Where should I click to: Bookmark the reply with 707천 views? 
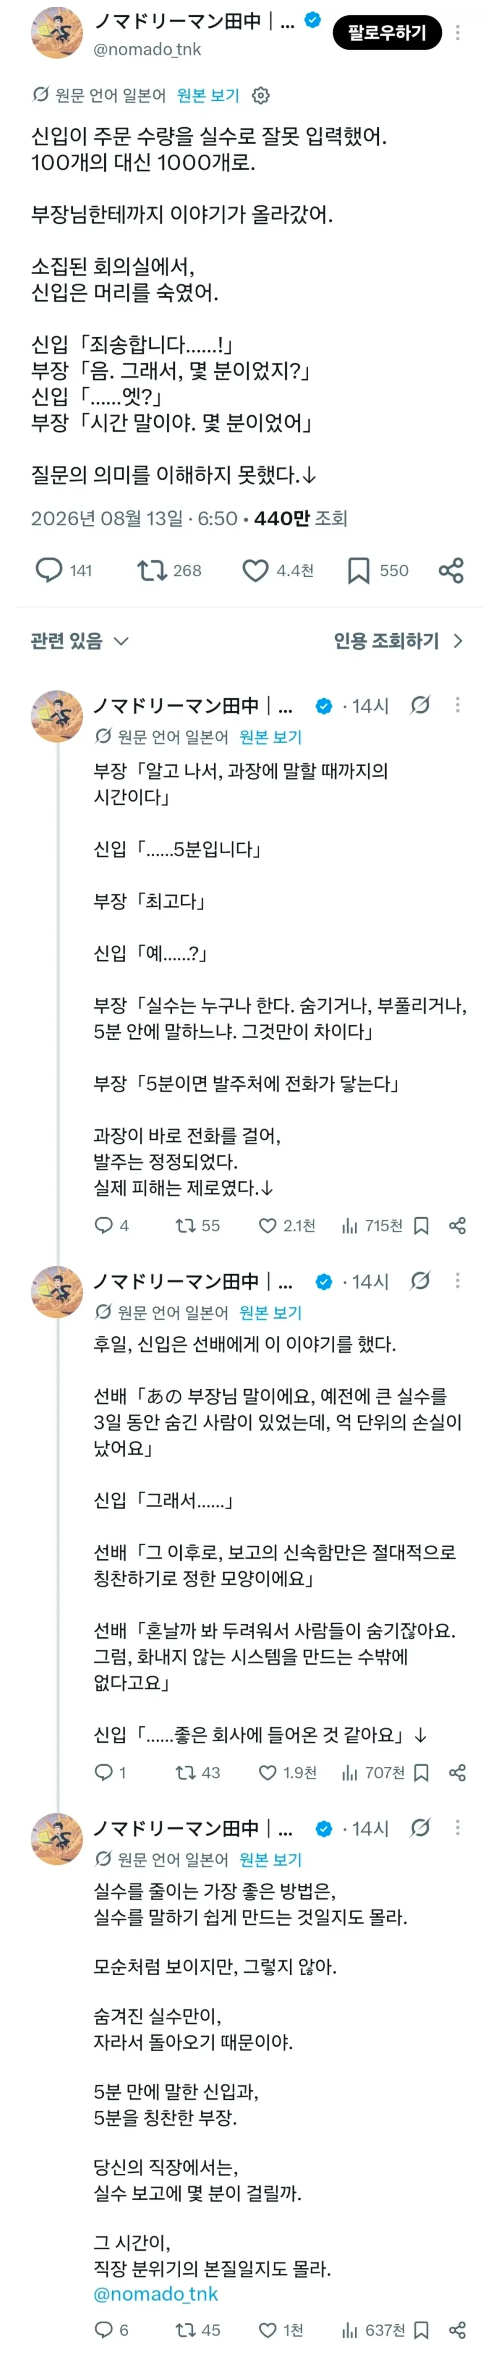pyautogui.click(x=421, y=1772)
